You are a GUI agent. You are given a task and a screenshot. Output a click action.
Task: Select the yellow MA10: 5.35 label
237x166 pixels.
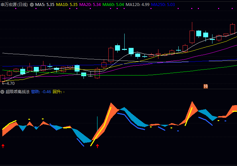[x=67, y=5]
